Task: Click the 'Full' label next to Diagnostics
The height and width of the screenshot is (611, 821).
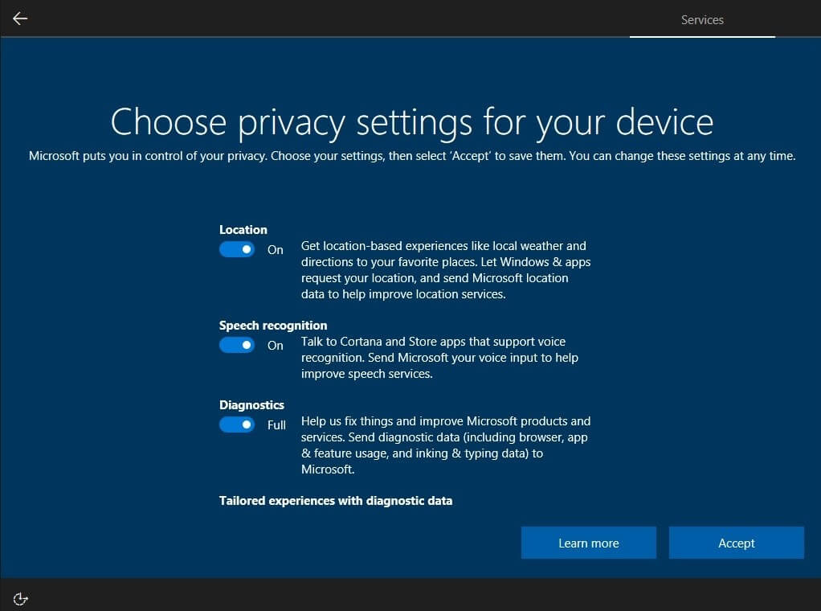Action: click(x=276, y=425)
